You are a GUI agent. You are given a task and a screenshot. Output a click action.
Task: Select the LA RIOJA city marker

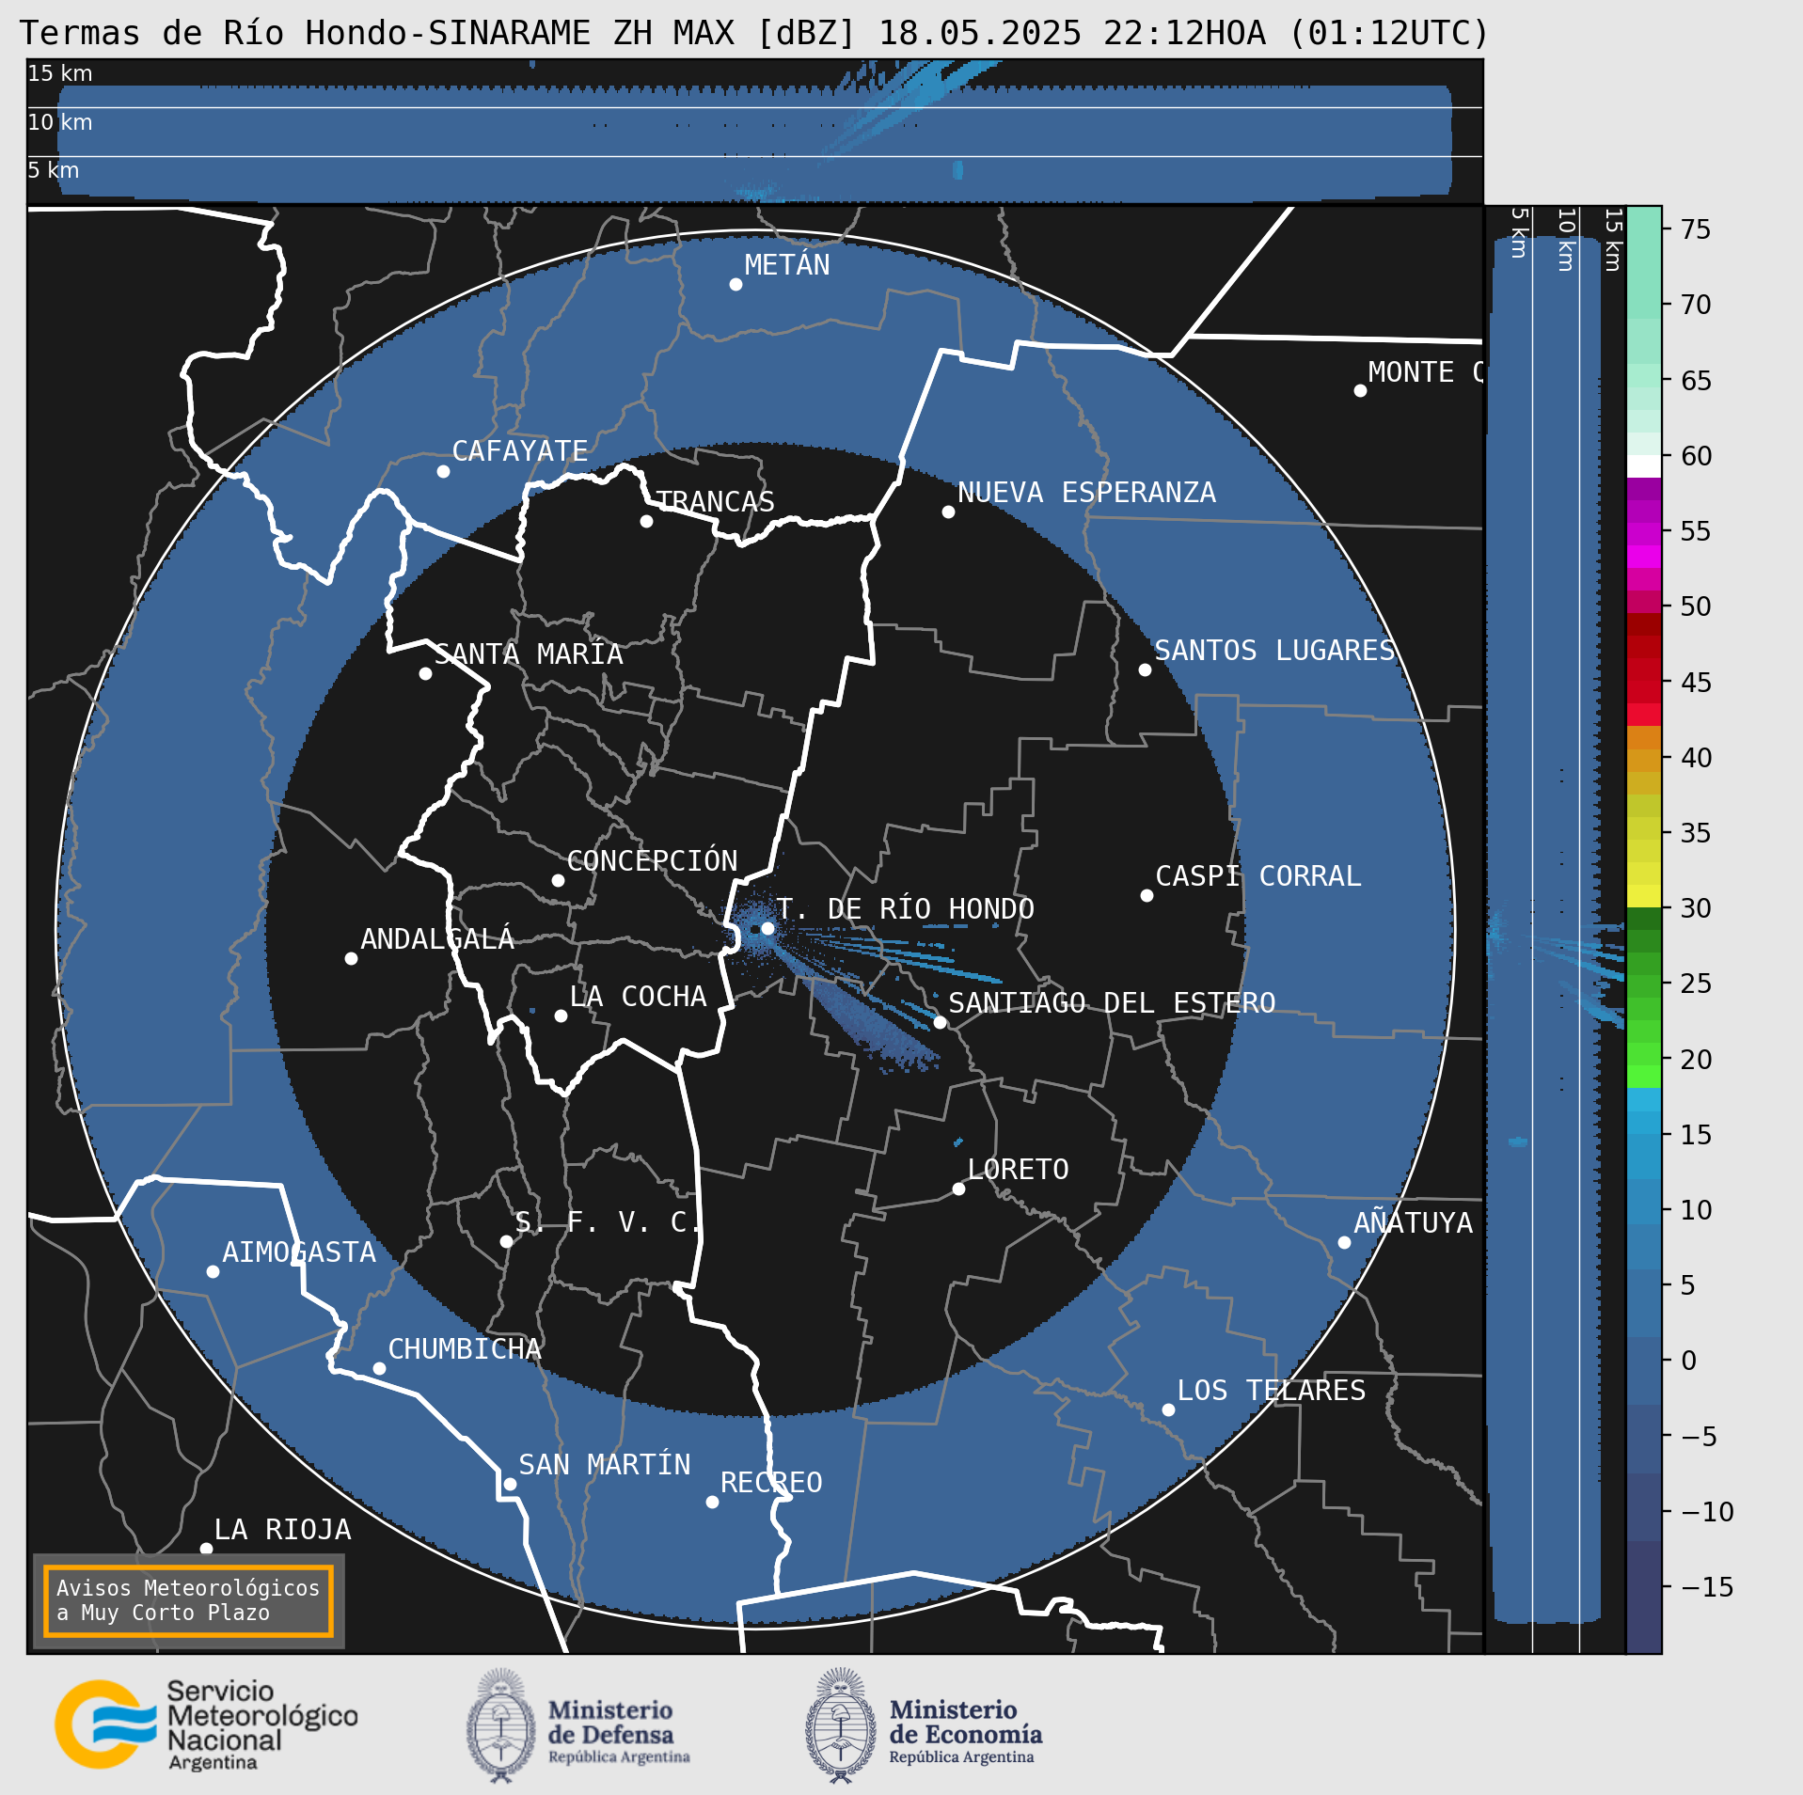coord(206,1549)
